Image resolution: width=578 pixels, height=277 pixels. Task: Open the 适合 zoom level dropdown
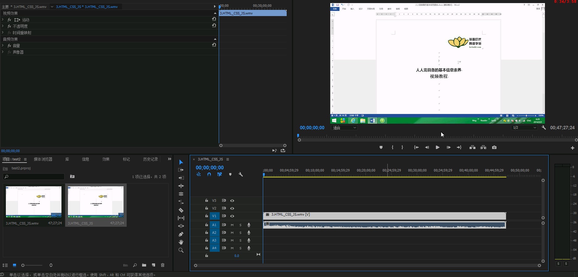click(344, 128)
